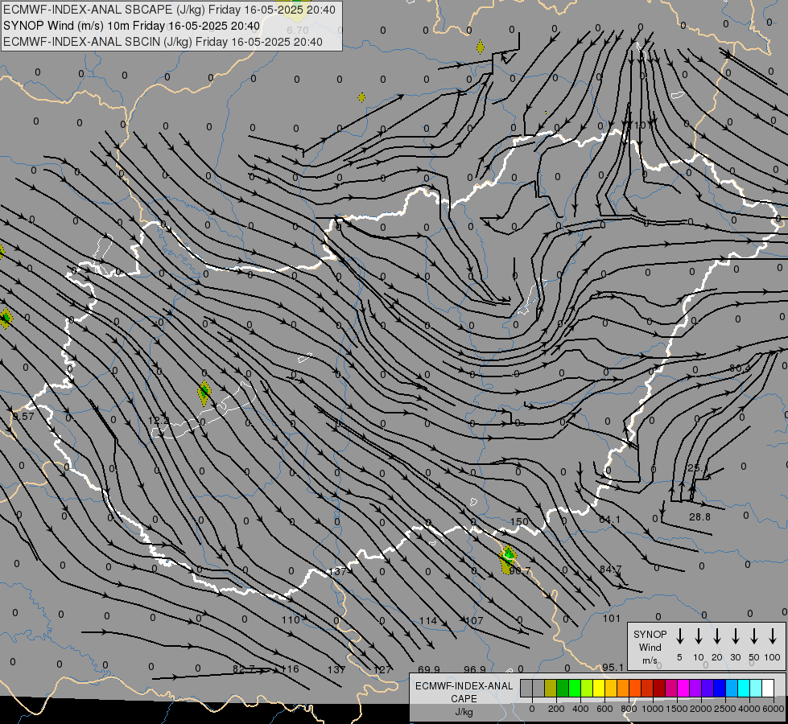Click the 84.7 value on map
The width and height of the screenshot is (788, 724).
611,570
